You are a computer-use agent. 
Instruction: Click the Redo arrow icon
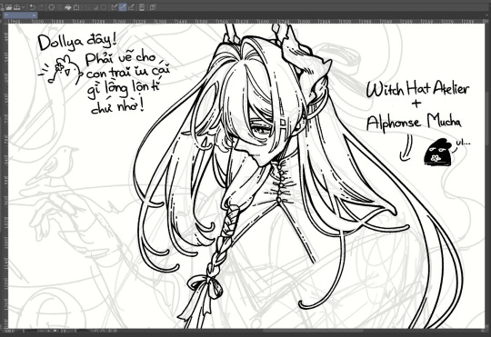click(x=41, y=7)
